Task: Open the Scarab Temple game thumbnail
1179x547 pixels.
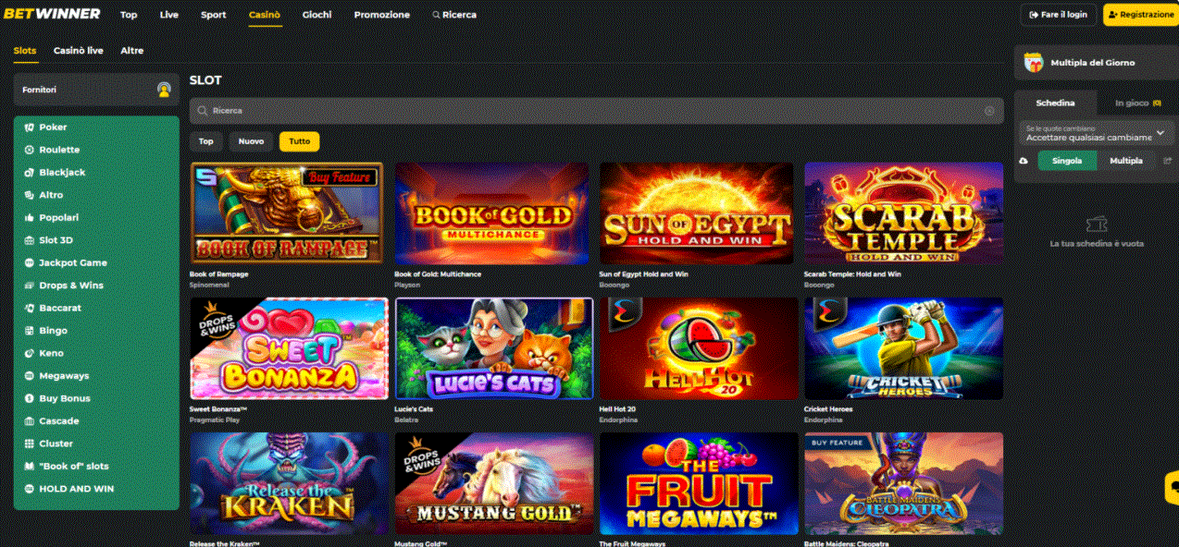Action: (x=903, y=214)
